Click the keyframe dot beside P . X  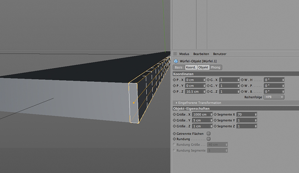[174, 80]
